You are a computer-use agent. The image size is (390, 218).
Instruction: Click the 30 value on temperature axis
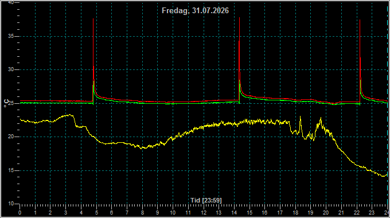[11, 69]
